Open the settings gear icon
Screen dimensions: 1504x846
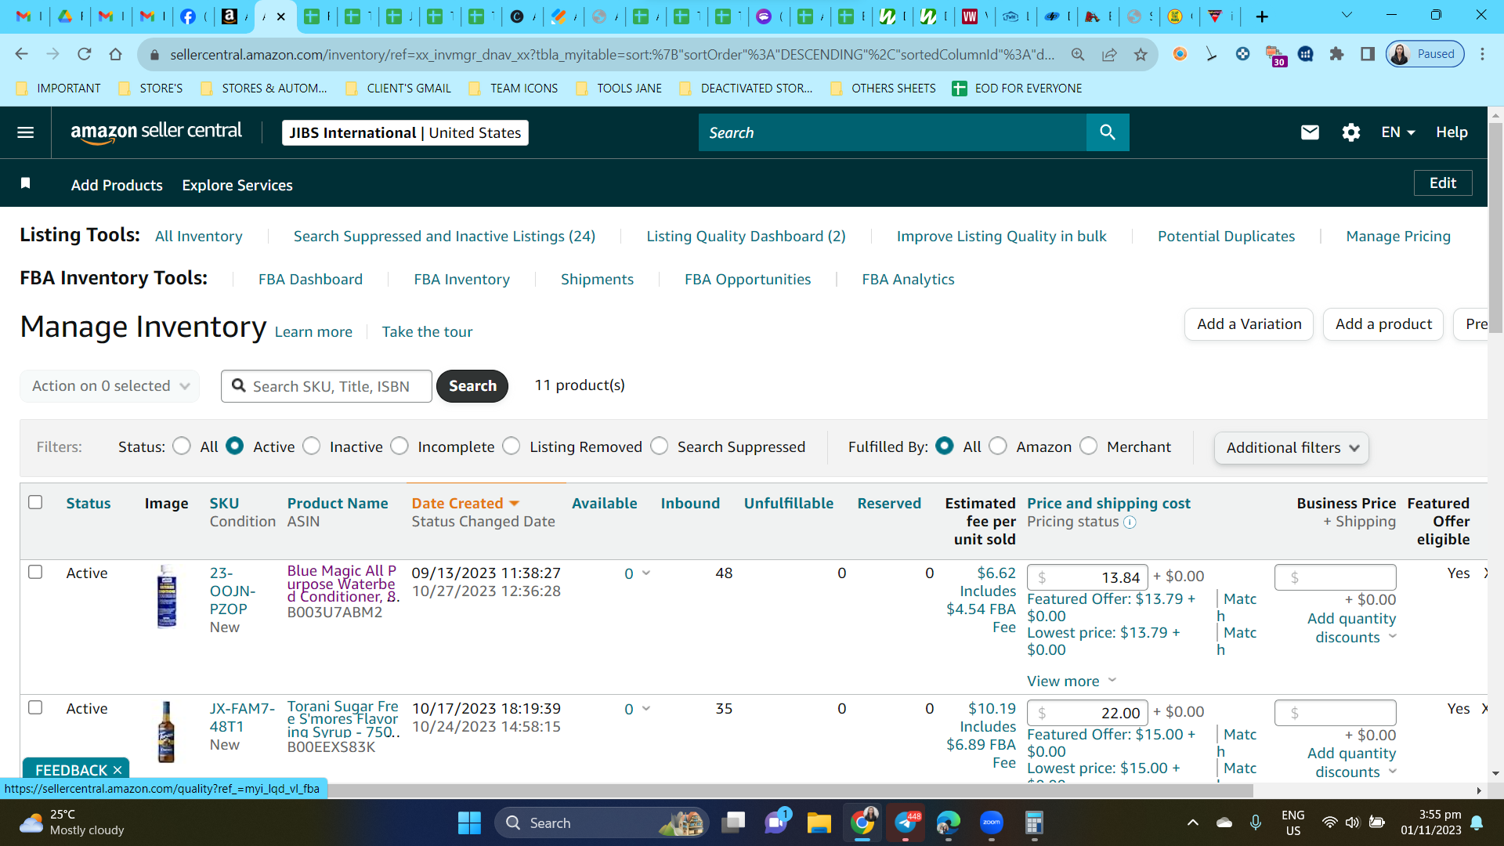coord(1351,132)
